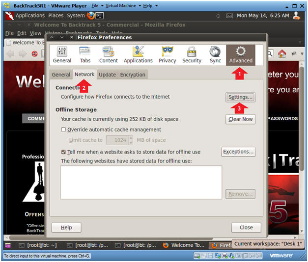Switch to Welcome To... Firefox taskbar item

pos(184,245)
